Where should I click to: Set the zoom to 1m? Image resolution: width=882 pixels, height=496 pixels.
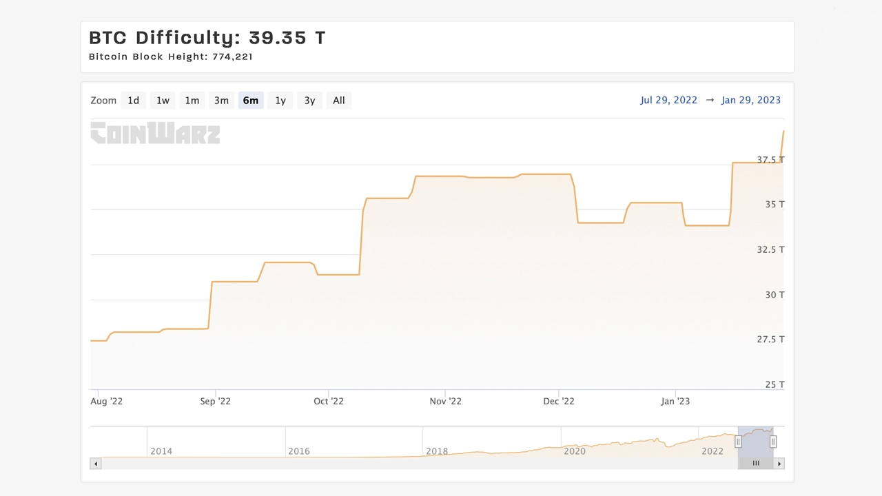192,101
